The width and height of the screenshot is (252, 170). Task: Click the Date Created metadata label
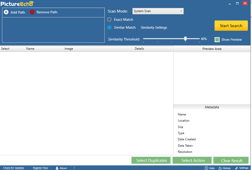point(187,139)
